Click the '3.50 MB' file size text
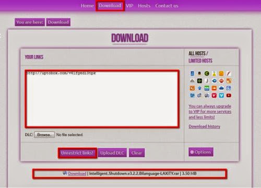Viewport: 261px width, 188px height. coord(189,173)
